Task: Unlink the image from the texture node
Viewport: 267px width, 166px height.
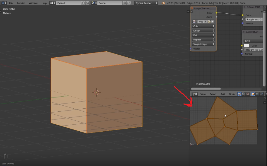Action: pos(213,21)
